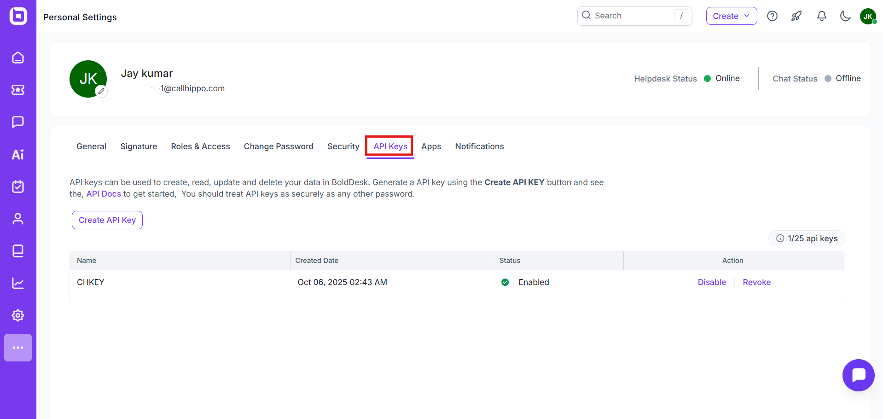Click the callhippo.com email address
This screenshot has width=883, height=419.
tap(173, 88)
